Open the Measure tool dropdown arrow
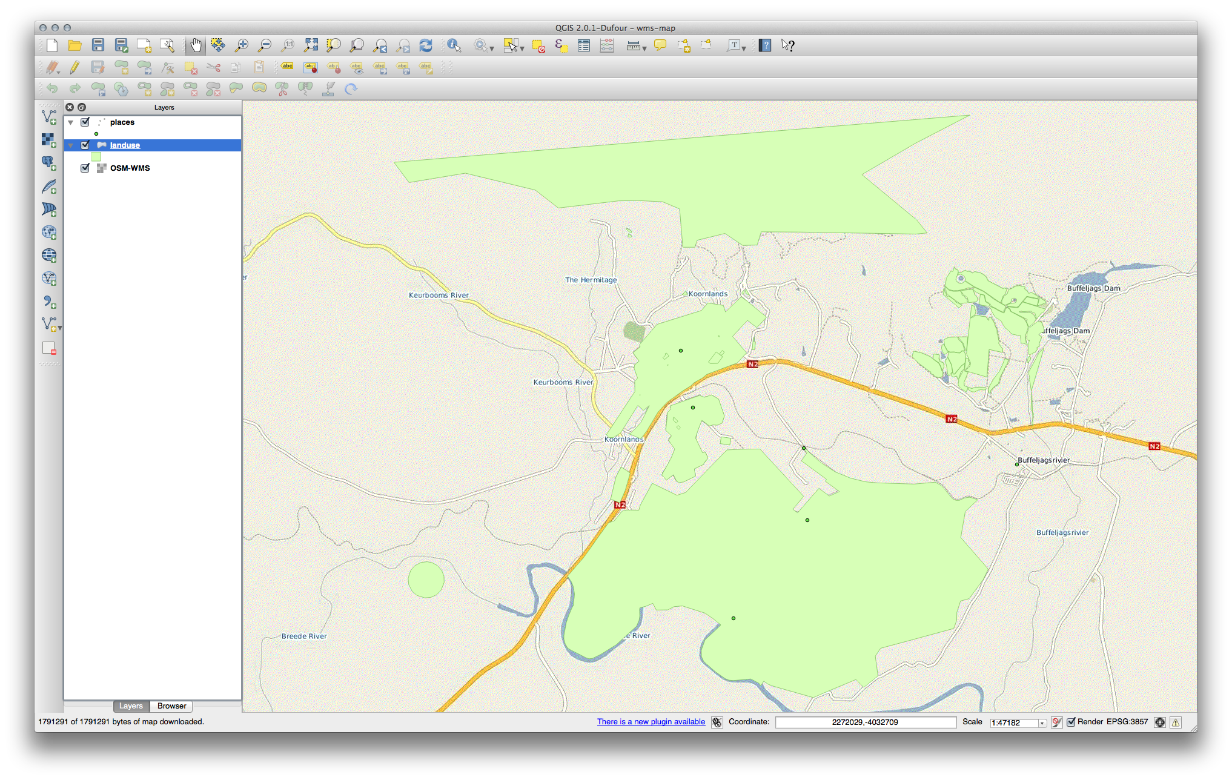 tap(644, 48)
